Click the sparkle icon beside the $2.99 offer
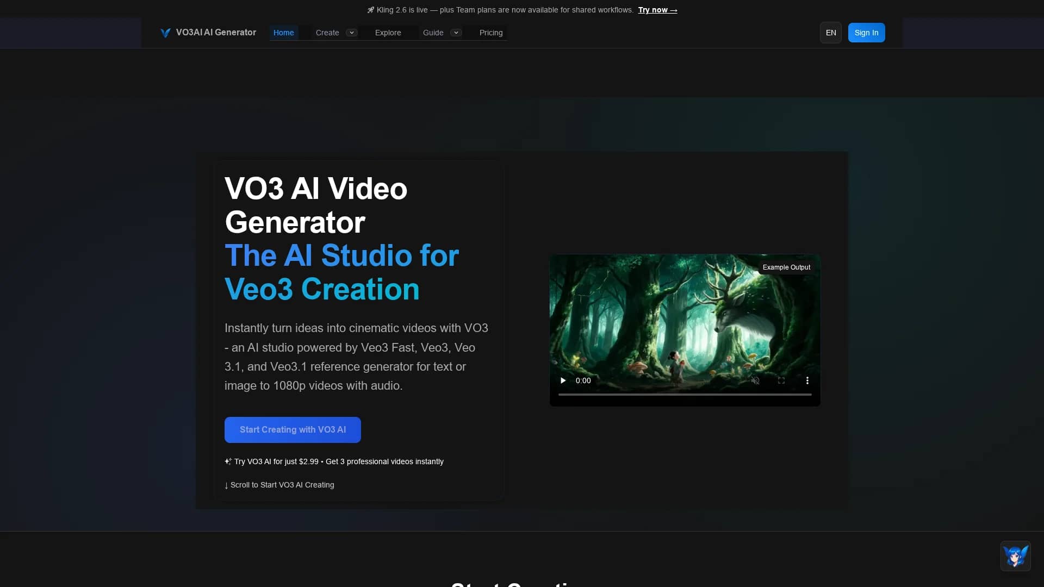 click(x=228, y=461)
